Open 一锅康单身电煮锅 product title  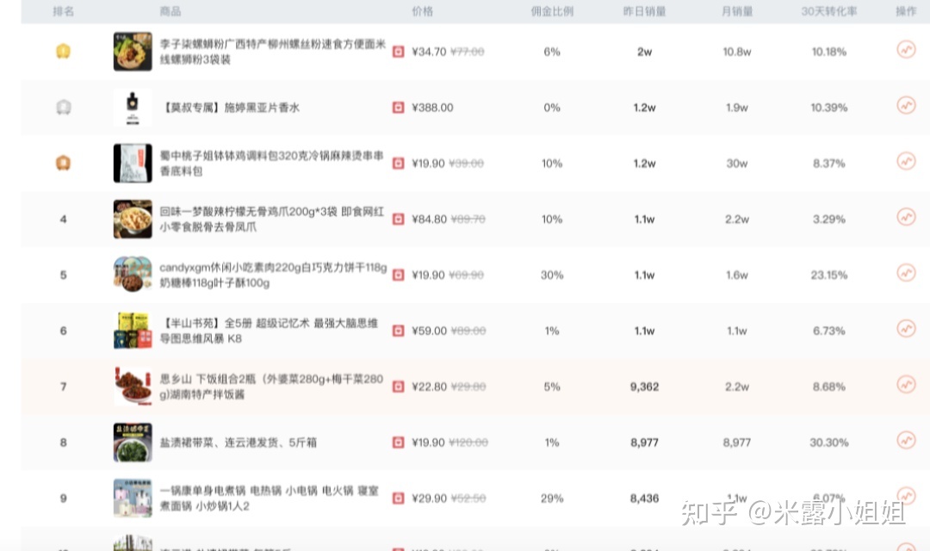269,498
